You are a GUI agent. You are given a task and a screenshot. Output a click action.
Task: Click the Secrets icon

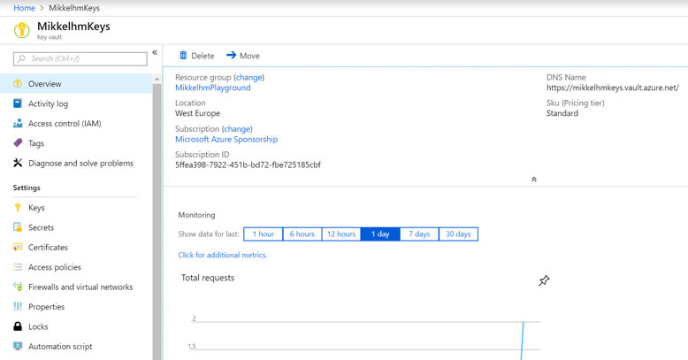point(18,227)
